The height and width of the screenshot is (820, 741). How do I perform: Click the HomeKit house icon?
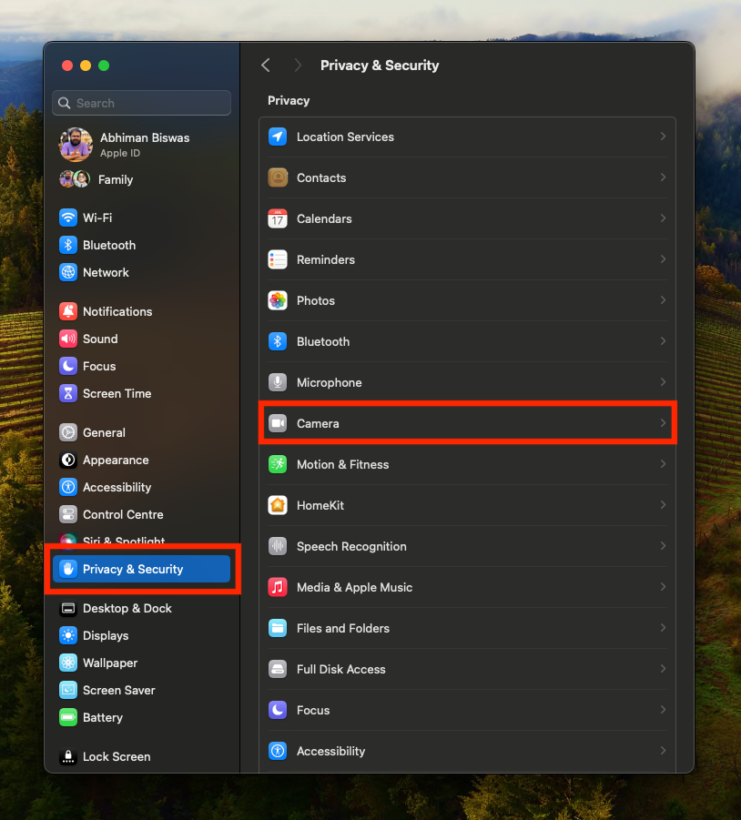tap(278, 505)
